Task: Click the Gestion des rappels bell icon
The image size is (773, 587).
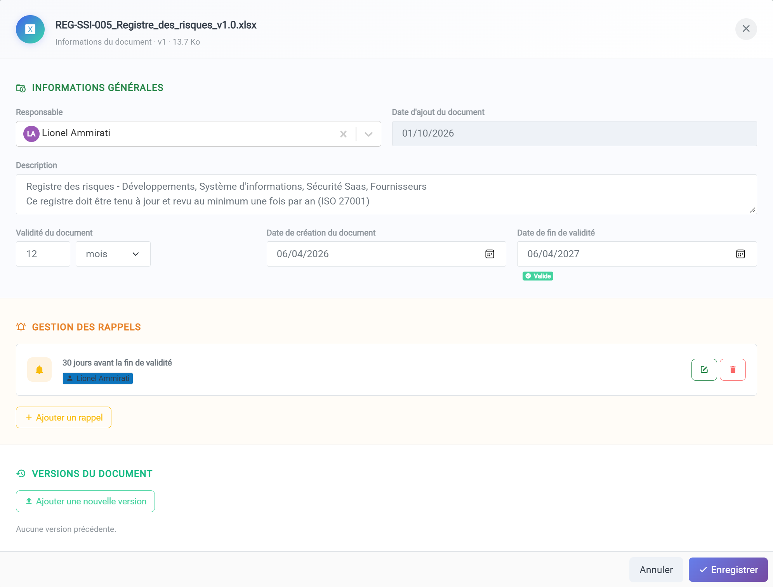Action: point(21,327)
